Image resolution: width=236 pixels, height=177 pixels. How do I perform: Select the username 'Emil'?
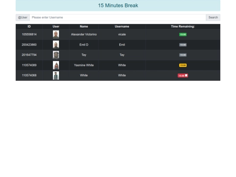point(122,45)
